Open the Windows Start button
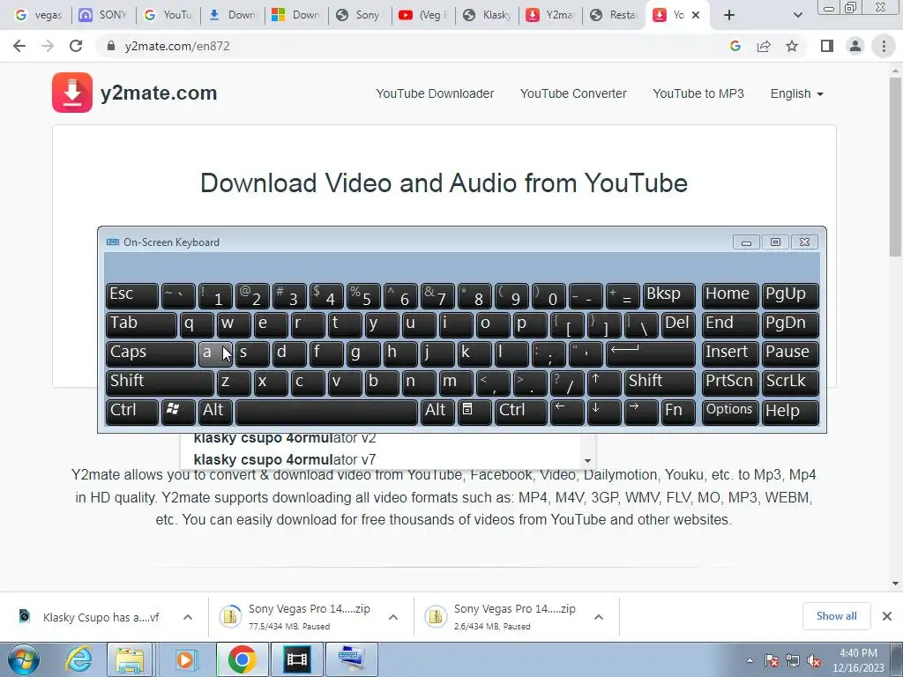This screenshot has width=903, height=677. [x=23, y=659]
